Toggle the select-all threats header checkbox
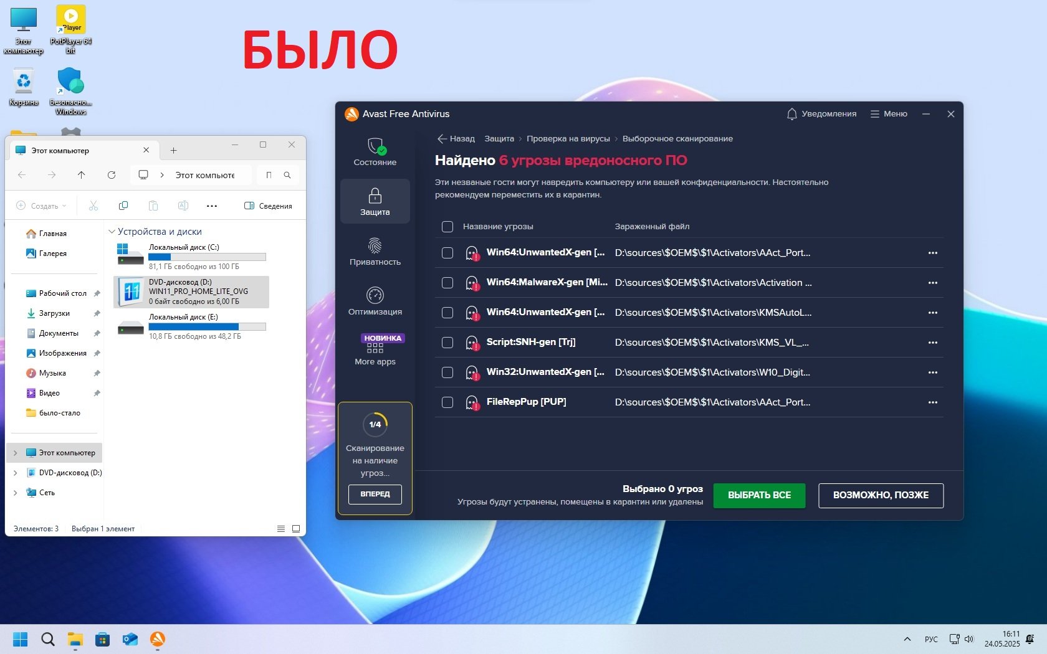Screen dimensions: 1047x654 pos(447,227)
